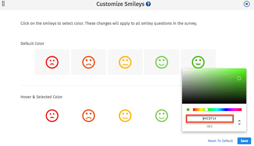Switch color format with HEX arrows
The width and height of the screenshot is (254, 146).
tap(239, 122)
